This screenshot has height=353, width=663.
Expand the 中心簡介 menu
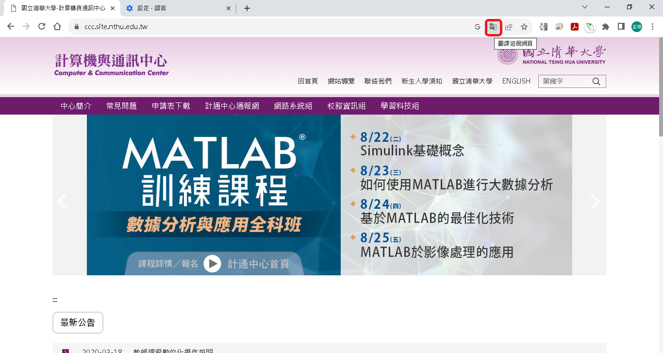pyautogui.click(x=76, y=106)
